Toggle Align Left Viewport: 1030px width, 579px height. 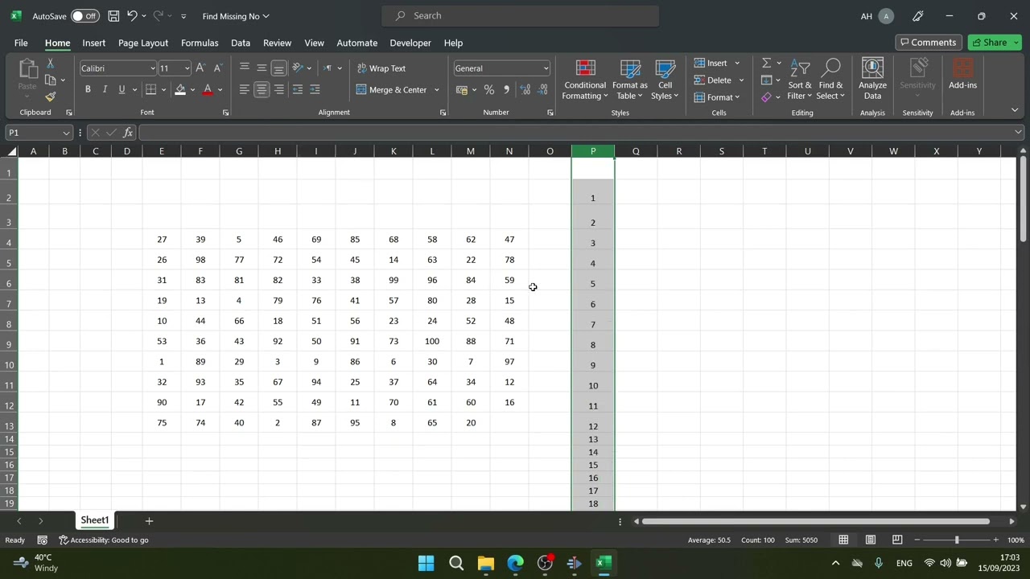coord(245,89)
